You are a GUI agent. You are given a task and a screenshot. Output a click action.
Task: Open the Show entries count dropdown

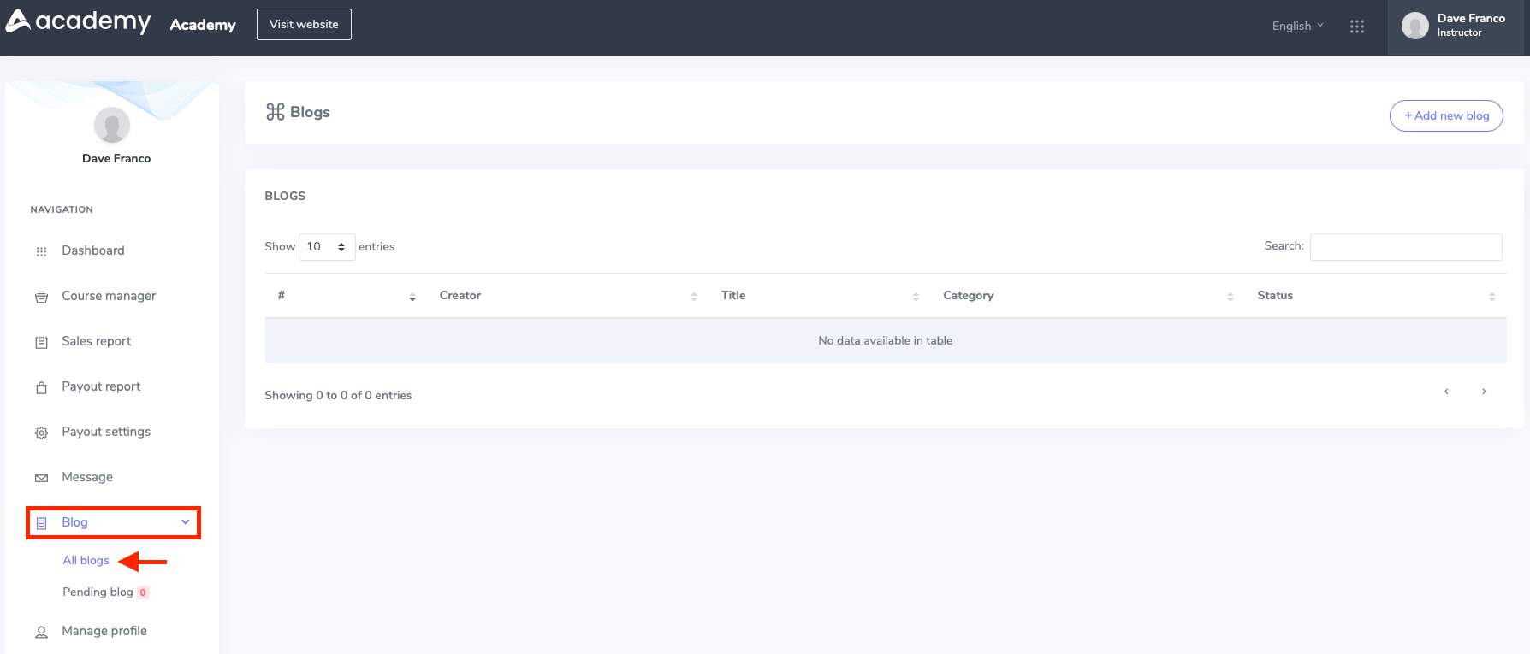(326, 246)
